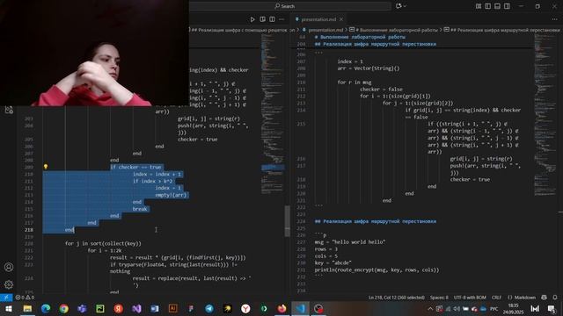This screenshot has width=563, height=316.
Task: Click the right editor minimap
Action: 545,115
